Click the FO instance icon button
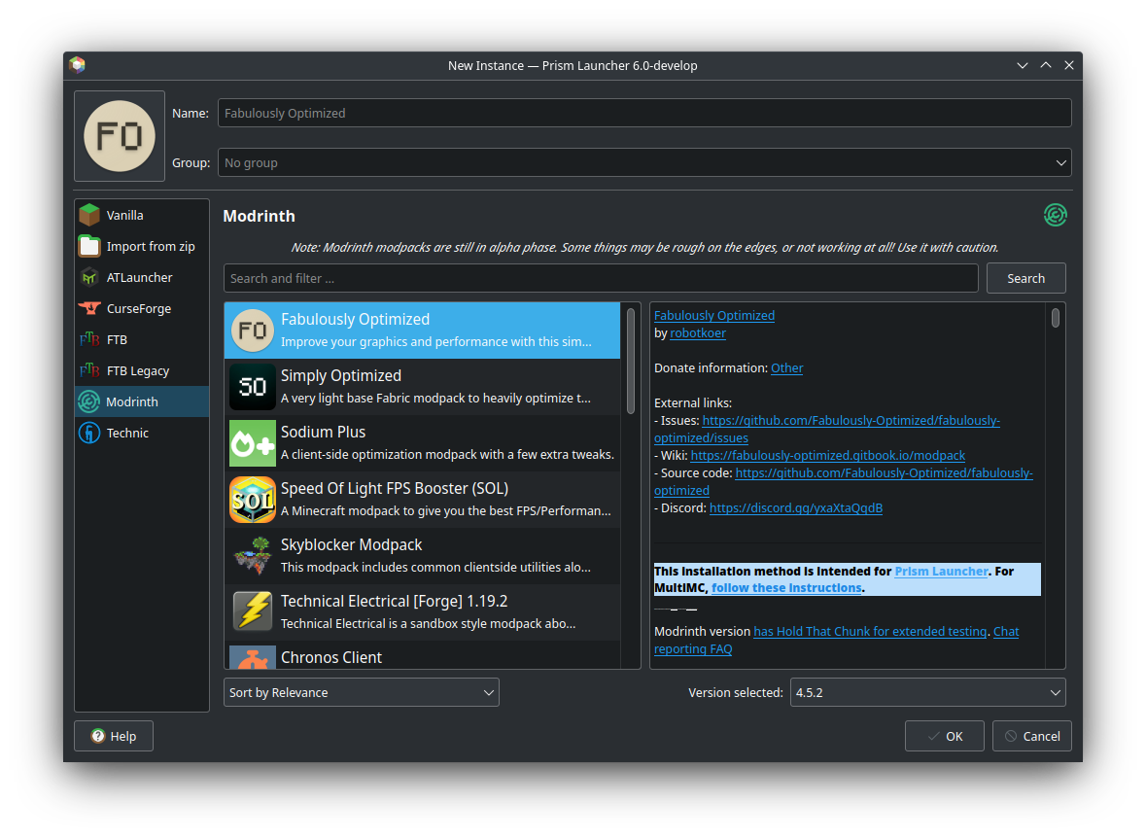Viewport: 1146px width, 837px height. pos(120,136)
